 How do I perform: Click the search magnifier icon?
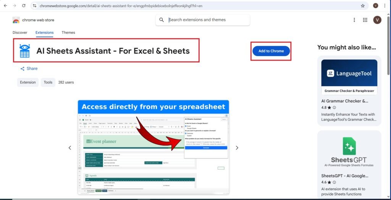point(162,20)
